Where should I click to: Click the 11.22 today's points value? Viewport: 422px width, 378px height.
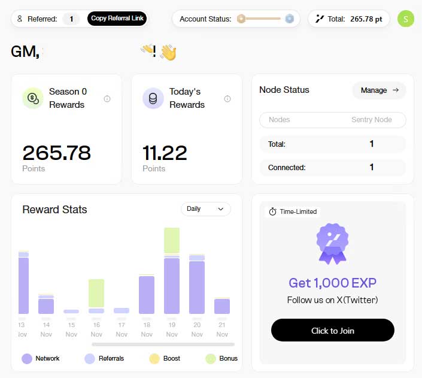pyautogui.click(x=165, y=153)
